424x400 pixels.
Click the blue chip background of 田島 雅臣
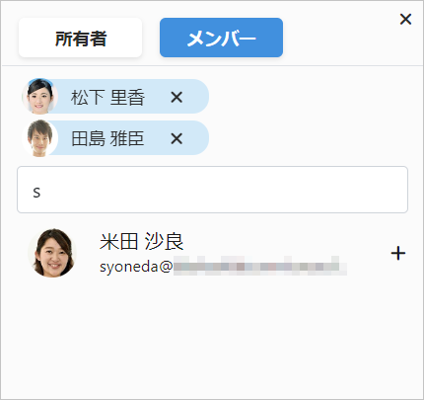coord(195,138)
